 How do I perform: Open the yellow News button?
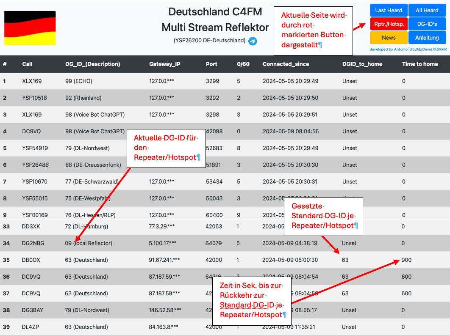click(x=389, y=38)
